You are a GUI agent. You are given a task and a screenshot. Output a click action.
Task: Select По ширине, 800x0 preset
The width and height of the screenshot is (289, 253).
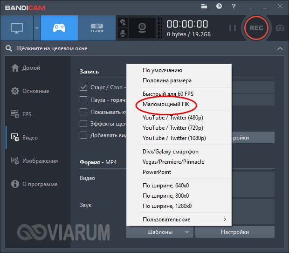click(x=179, y=196)
